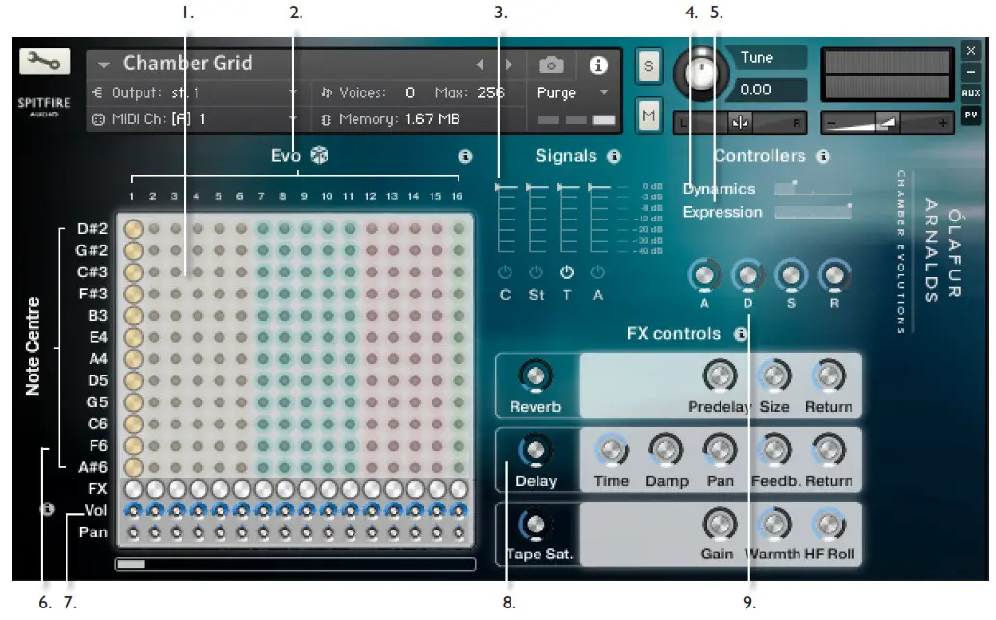Click the info icon next to Signals
The image size is (996, 620).
pyautogui.click(x=614, y=155)
